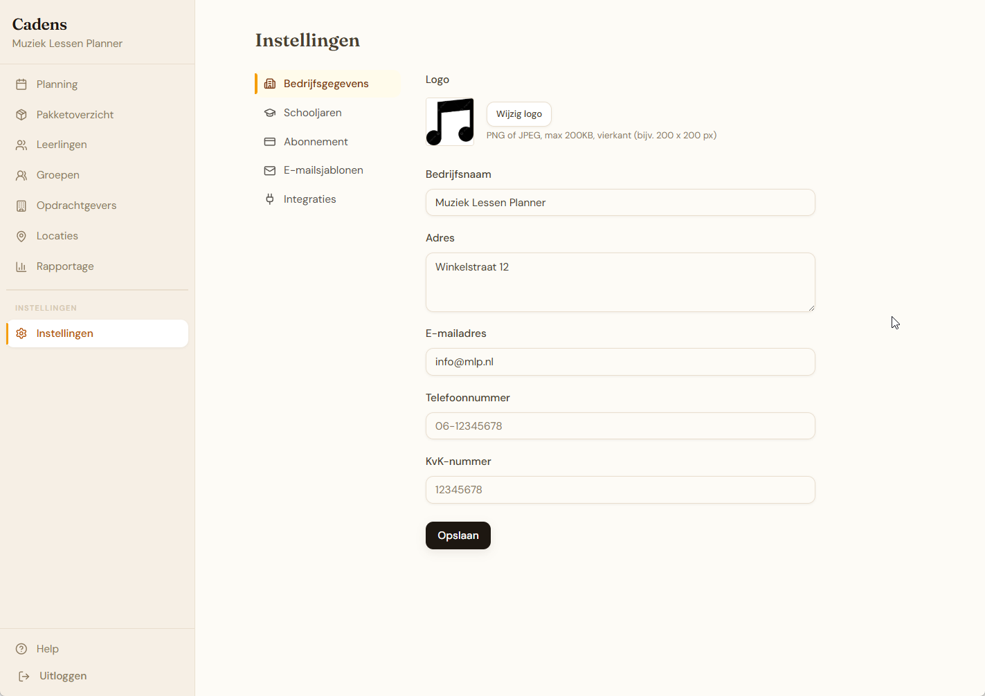Click the Integraties plug icon
Viewport: 985px width, 696px height.
(x=270, y=199)
